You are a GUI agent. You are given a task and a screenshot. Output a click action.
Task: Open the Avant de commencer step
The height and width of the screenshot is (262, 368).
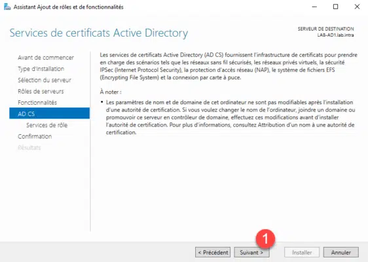coord(46,58)
